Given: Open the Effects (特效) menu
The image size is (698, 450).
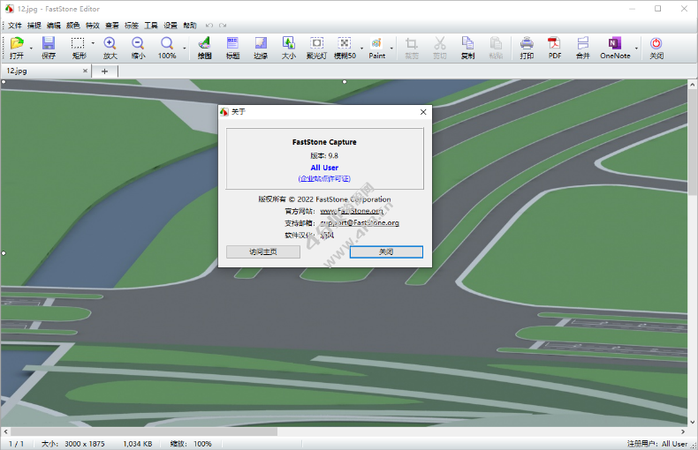Looking at the screenshot, I should [93, 26].
